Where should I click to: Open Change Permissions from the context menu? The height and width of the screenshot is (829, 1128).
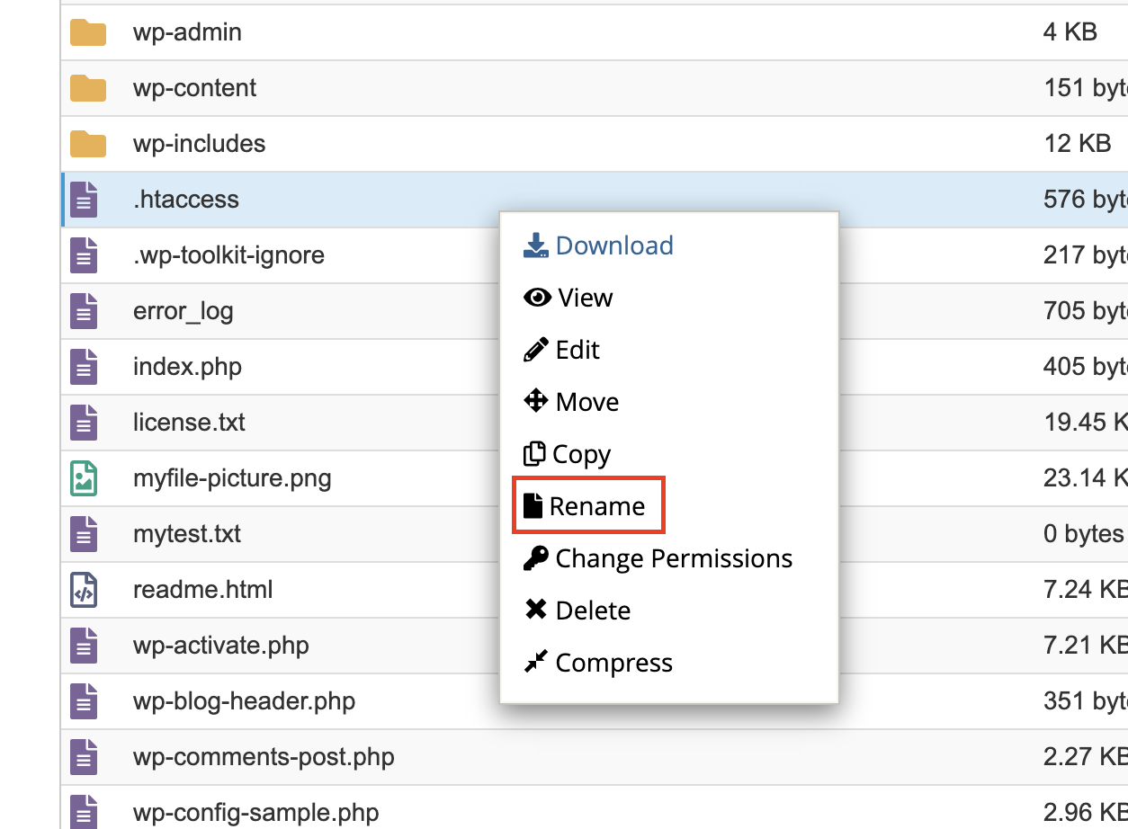pos(658,558)
